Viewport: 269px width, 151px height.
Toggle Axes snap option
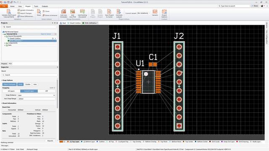click(x=35, y=84)
